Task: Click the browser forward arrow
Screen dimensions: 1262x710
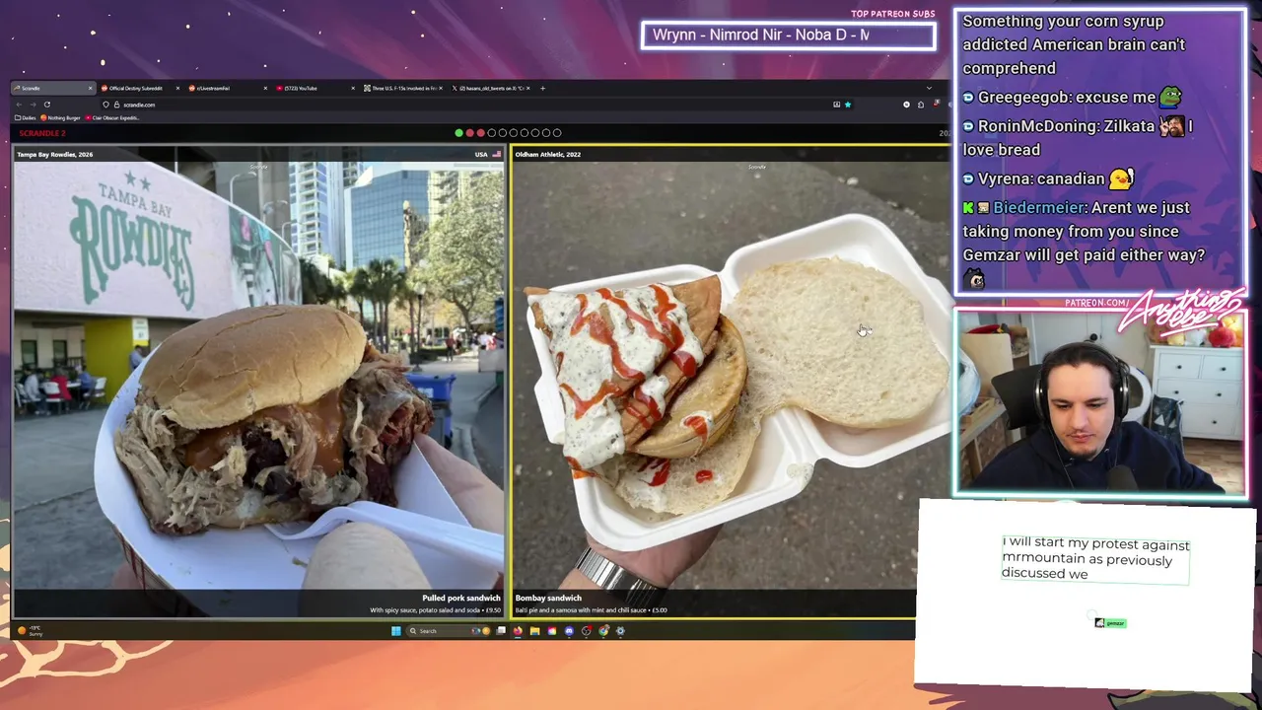Action: coord(33,105)
